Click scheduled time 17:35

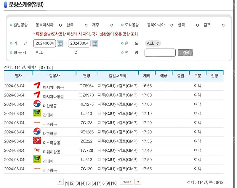pyautogui.click(x=147, y=141)
